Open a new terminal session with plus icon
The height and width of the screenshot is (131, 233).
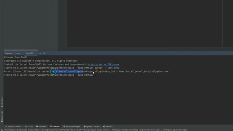point(40,53)
